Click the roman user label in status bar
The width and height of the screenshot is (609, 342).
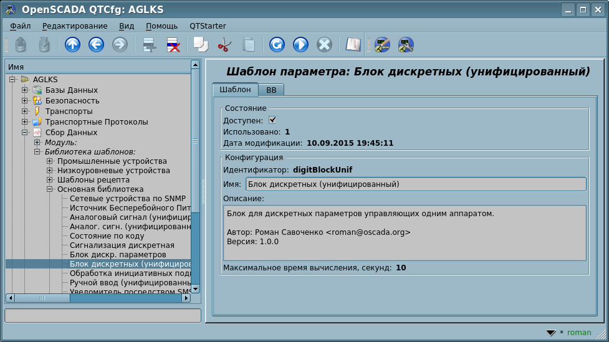579,333
